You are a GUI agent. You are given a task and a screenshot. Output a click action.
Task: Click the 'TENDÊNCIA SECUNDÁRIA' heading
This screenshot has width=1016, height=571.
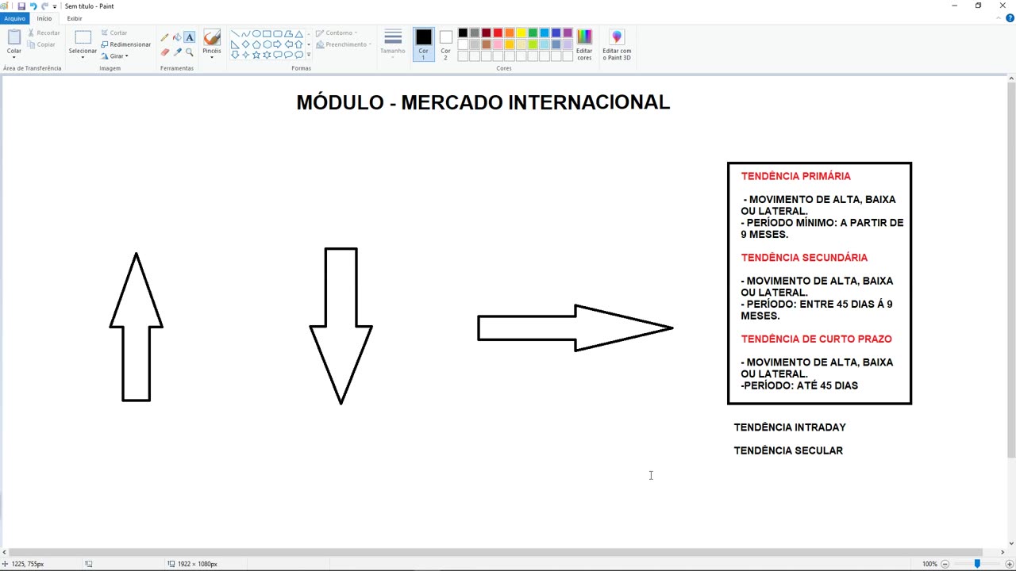(804, 258)
